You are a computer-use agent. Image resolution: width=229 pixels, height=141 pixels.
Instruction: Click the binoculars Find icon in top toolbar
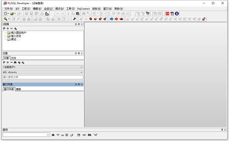(84, 14)
